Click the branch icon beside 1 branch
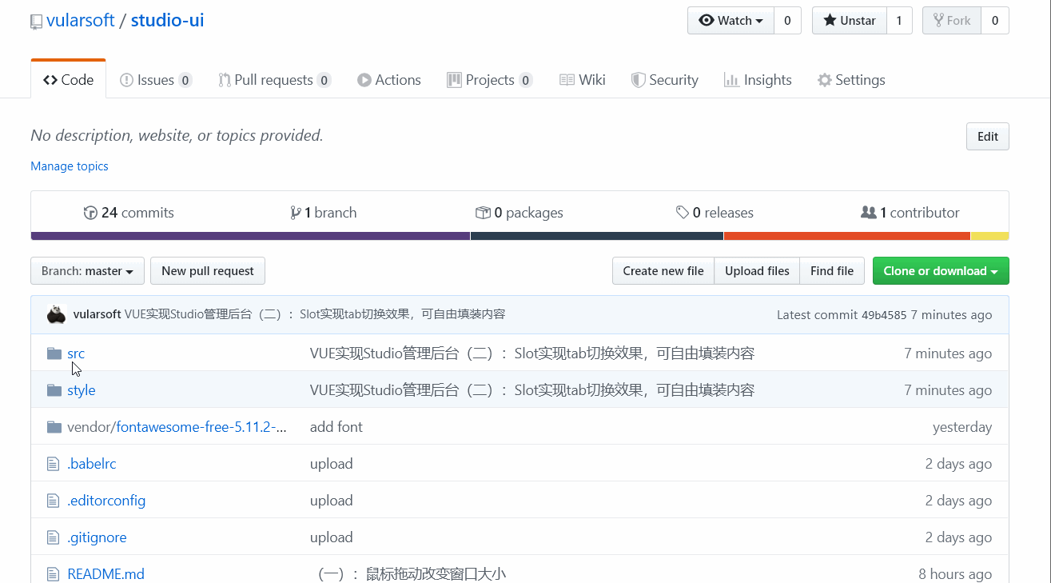 (296, 213)
